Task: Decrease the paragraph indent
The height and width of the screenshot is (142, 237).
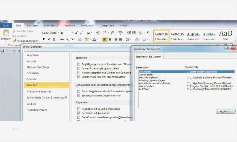Action: coord(129,33)
